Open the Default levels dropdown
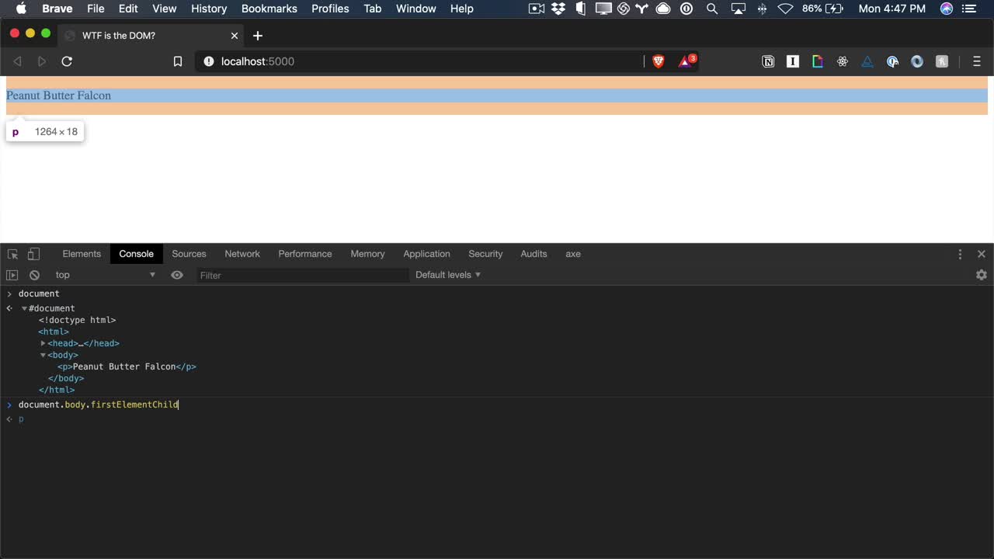 tap(448, 275)
